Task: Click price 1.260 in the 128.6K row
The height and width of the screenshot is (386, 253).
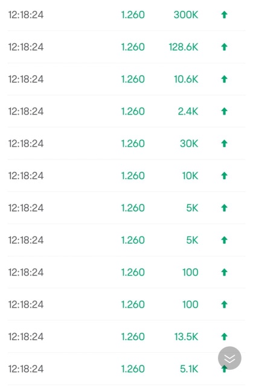Action: pyautogui.click(x=133, y=47)
